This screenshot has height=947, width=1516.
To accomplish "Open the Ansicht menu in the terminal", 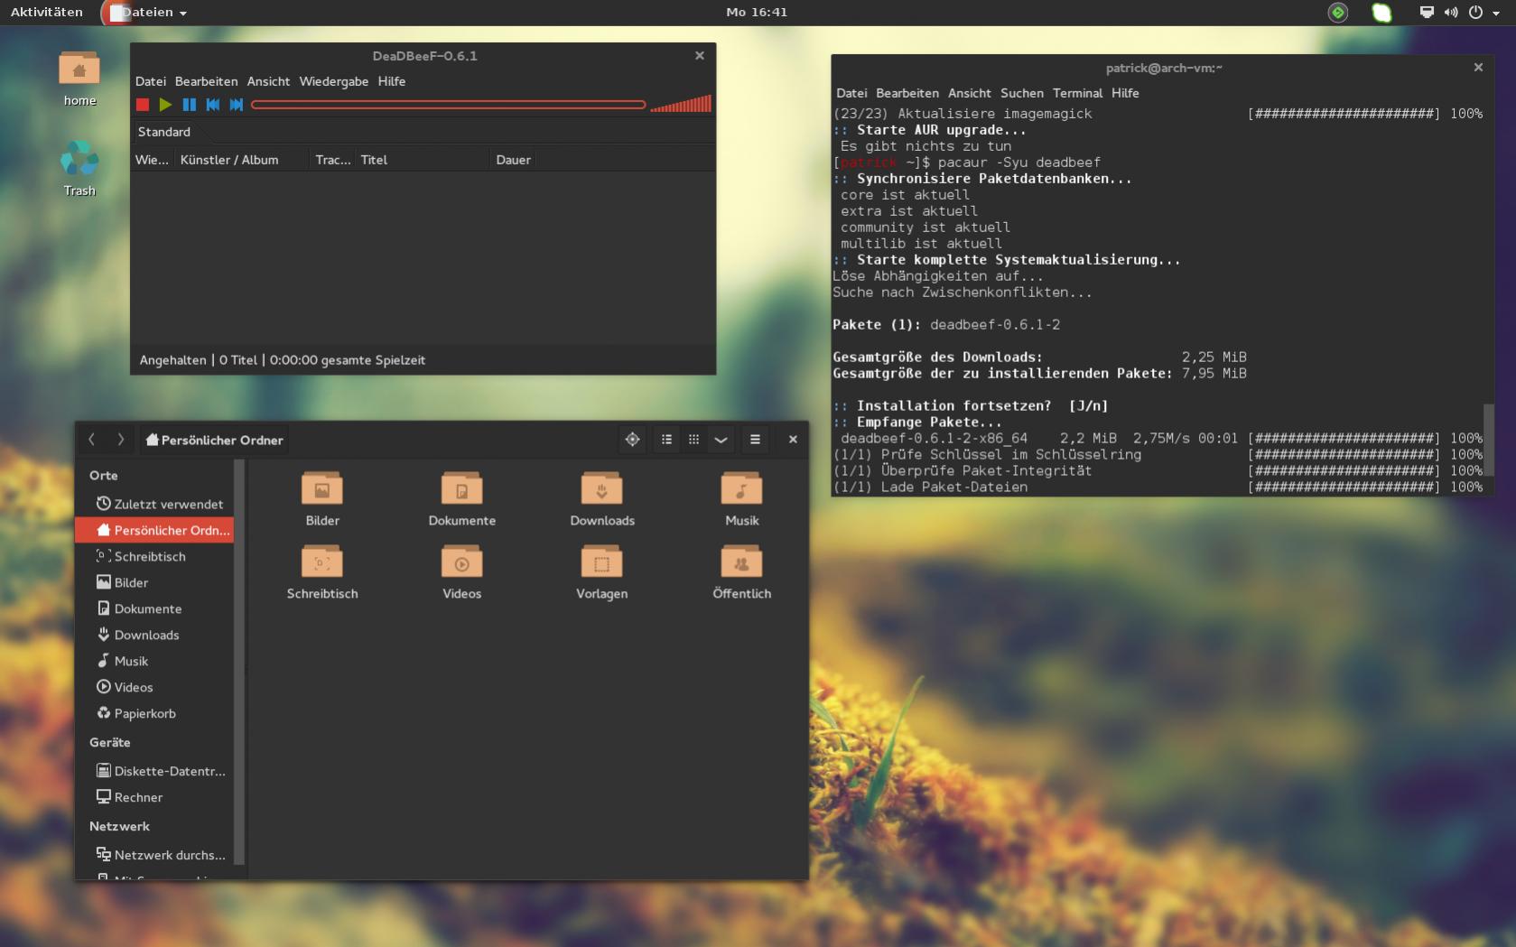I will (x=970, y=93).
